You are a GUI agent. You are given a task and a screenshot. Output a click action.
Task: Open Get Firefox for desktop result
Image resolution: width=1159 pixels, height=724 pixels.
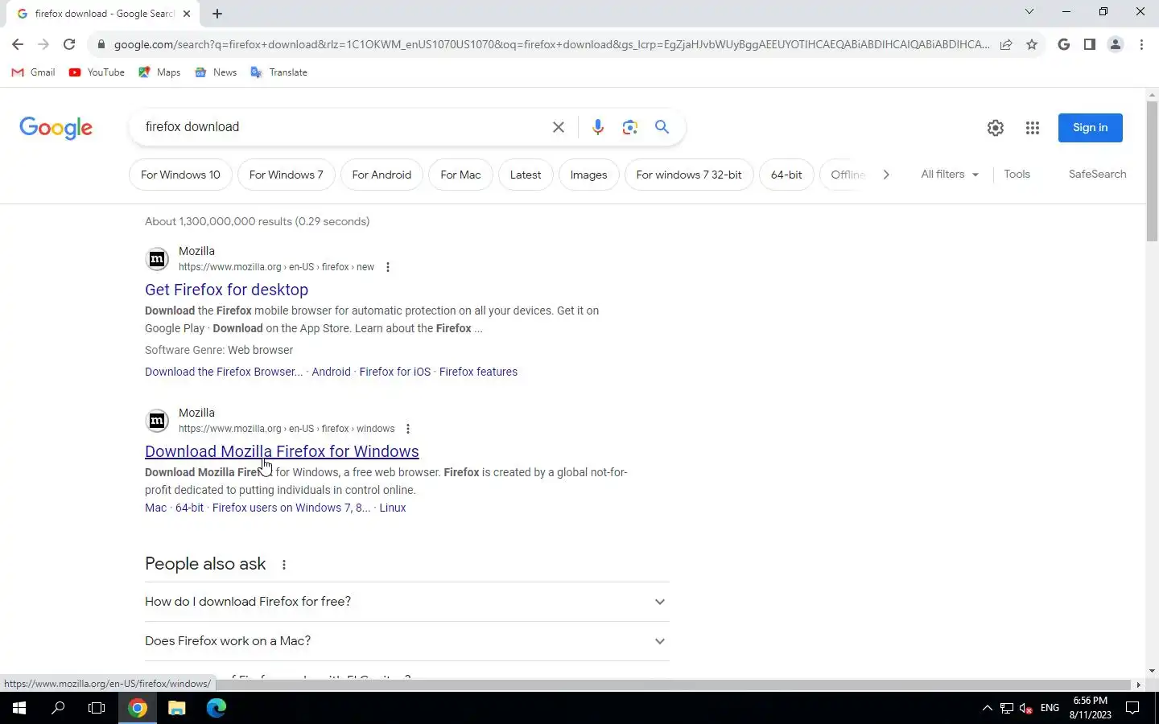(226, 290)
